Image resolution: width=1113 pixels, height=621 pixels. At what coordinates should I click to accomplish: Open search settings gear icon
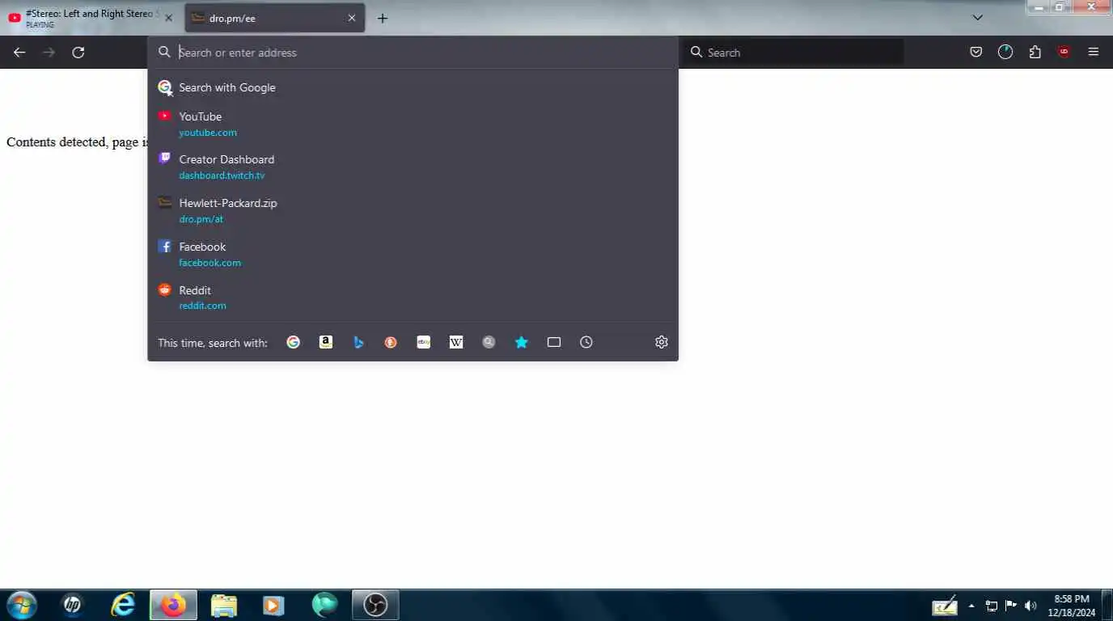pyautogui.click(x=662, y=342)
